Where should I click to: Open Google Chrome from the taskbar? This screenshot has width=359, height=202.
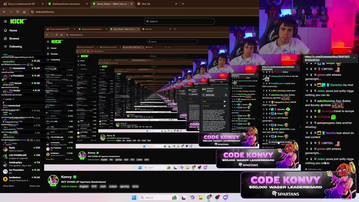point(209,198)
